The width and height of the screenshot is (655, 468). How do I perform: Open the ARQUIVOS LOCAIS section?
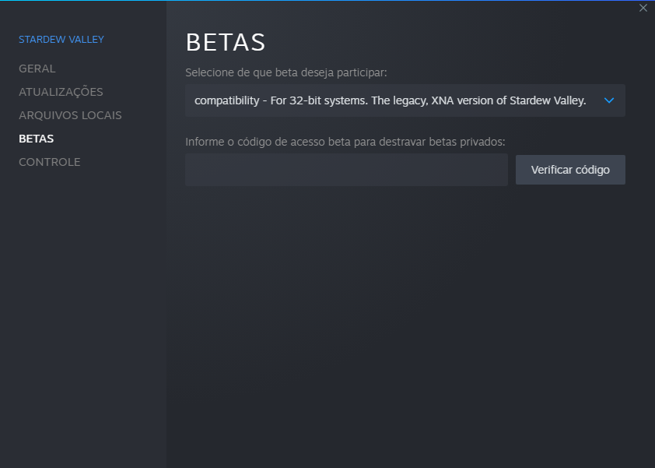coord(70,115)
